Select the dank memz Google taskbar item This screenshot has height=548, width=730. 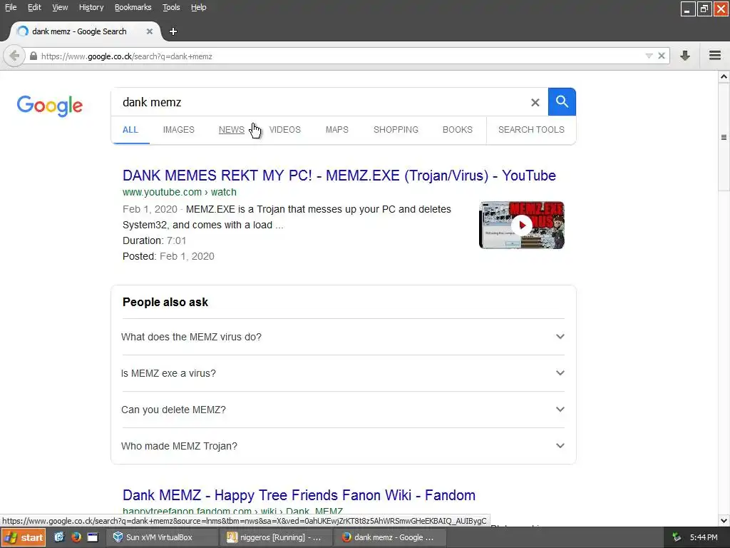coord(391,537)
